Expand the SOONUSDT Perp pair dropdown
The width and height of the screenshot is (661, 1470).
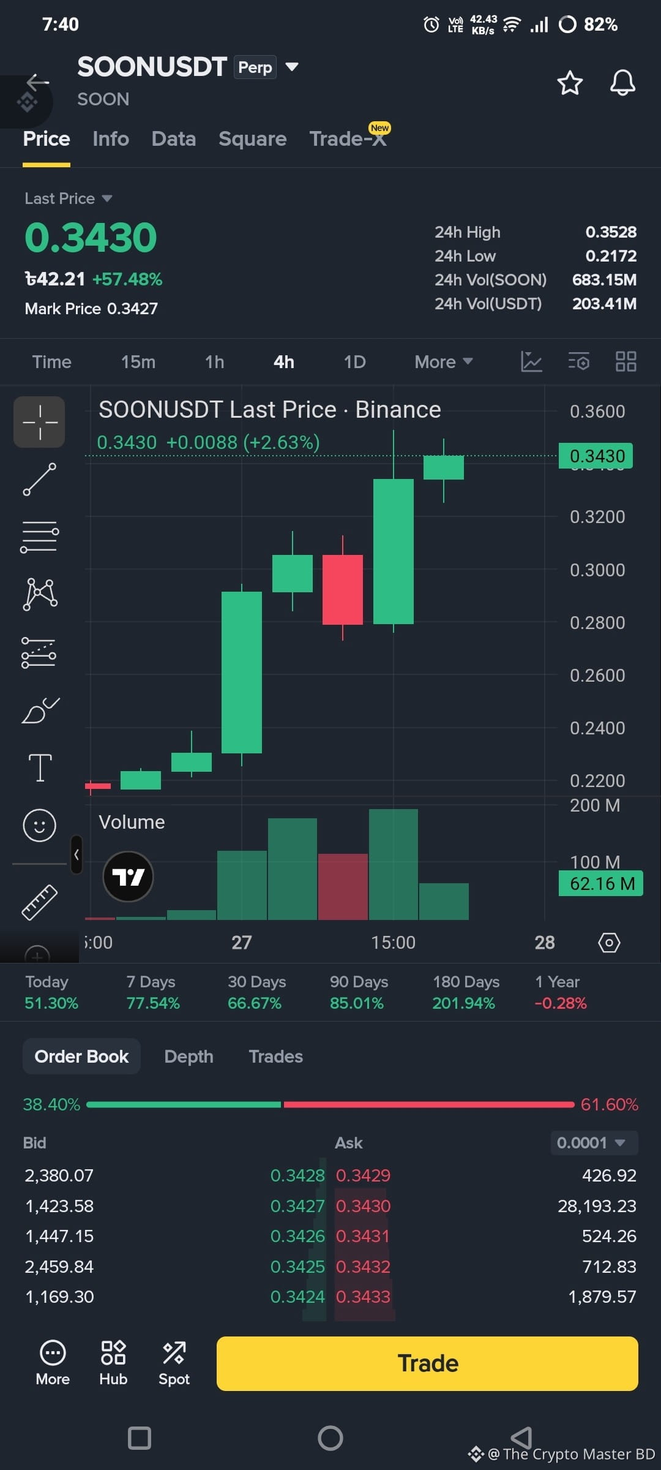[292, 67]
